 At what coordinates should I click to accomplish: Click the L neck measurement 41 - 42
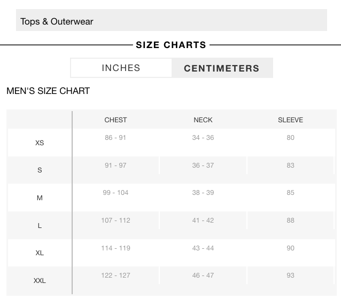coord(203,221)
